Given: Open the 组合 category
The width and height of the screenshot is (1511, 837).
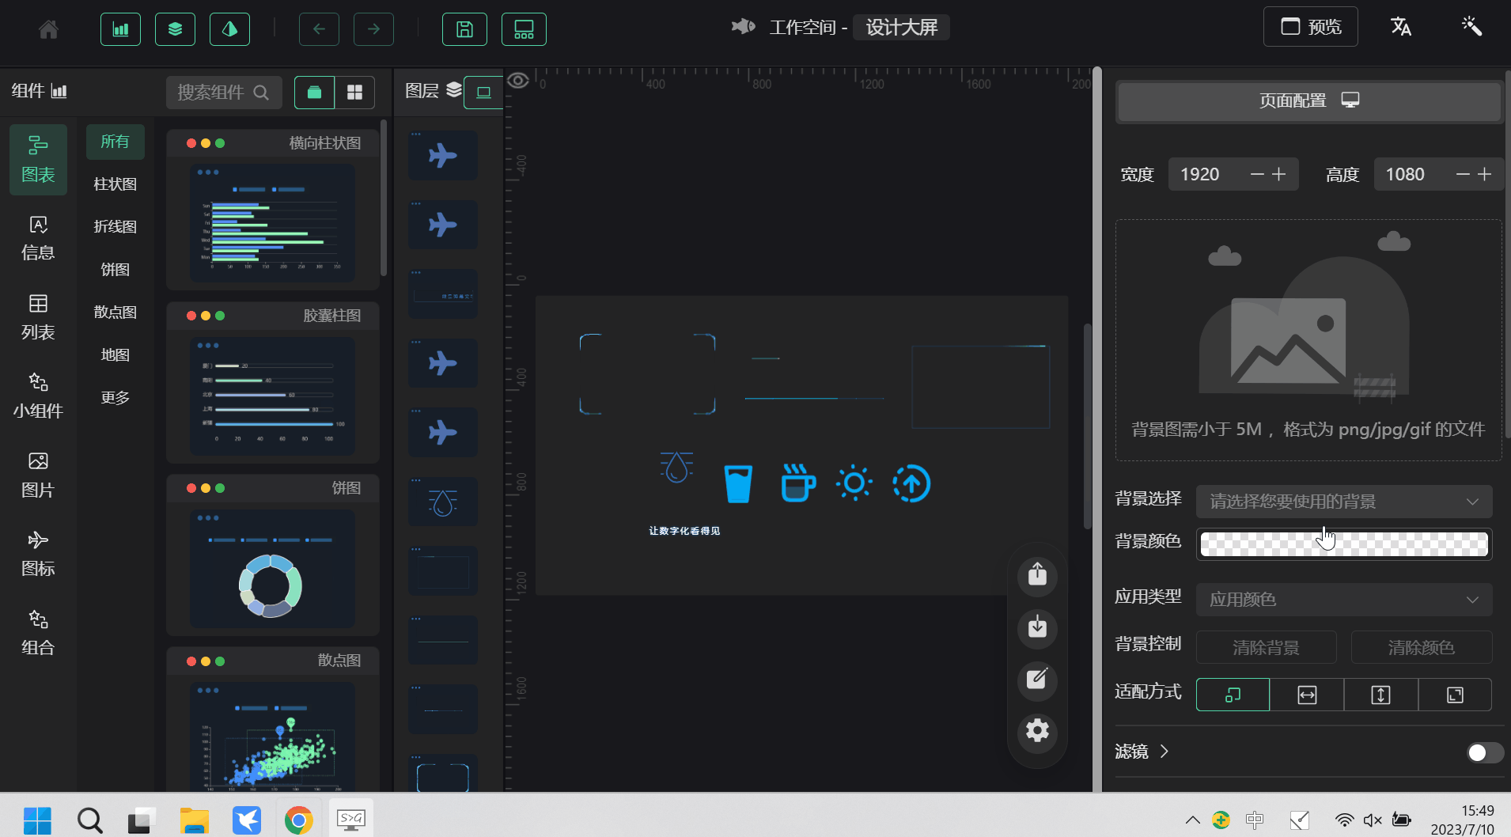Looking at the screenshot, I should [x=38, y=633].
